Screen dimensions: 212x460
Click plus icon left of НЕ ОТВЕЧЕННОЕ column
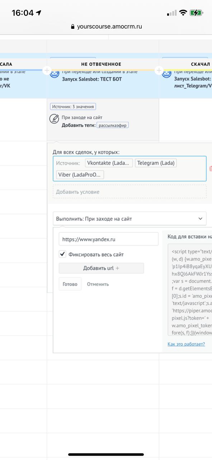(47, 70)
